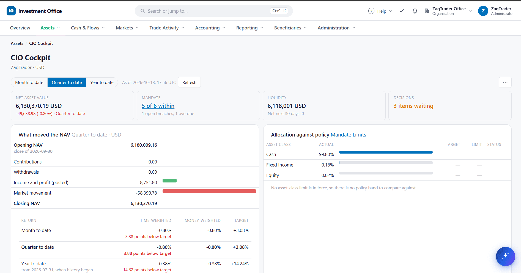
Task: Click the Cash allocation progress bar
Action: tap(386, 152)
